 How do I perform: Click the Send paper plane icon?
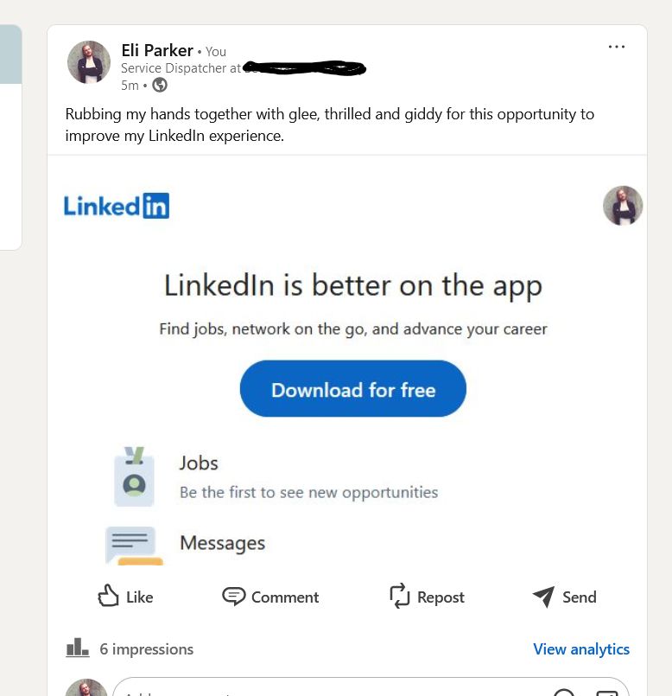coord(542,597)
